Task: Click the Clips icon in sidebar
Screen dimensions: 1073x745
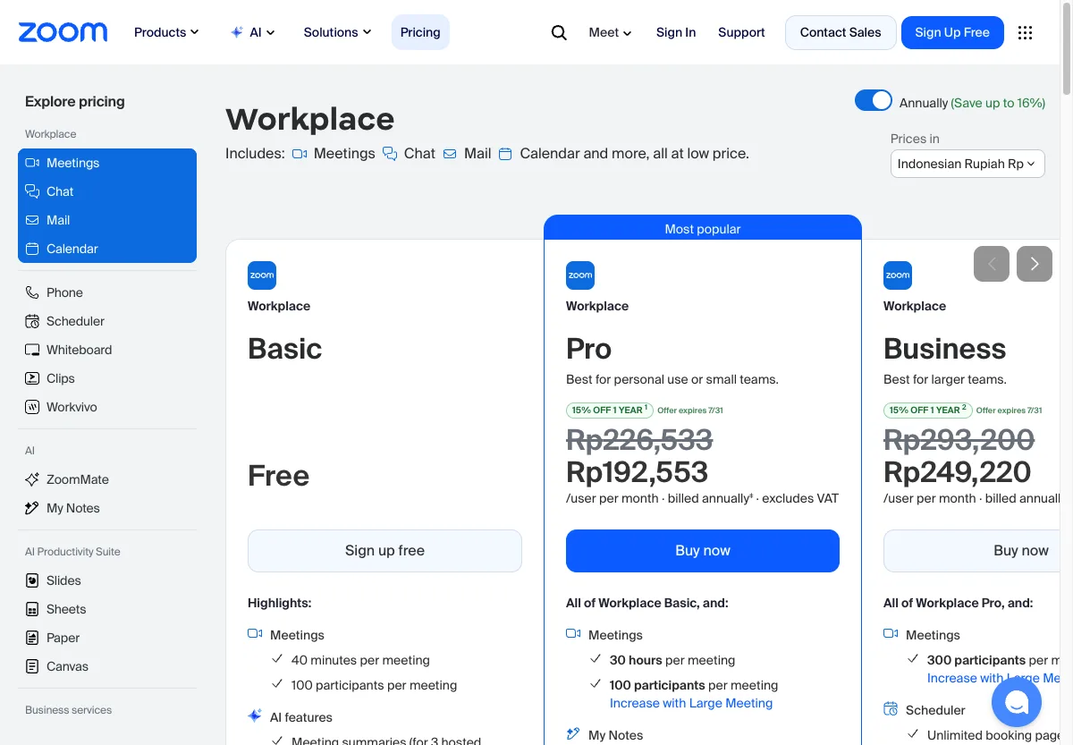Action: 32,378
